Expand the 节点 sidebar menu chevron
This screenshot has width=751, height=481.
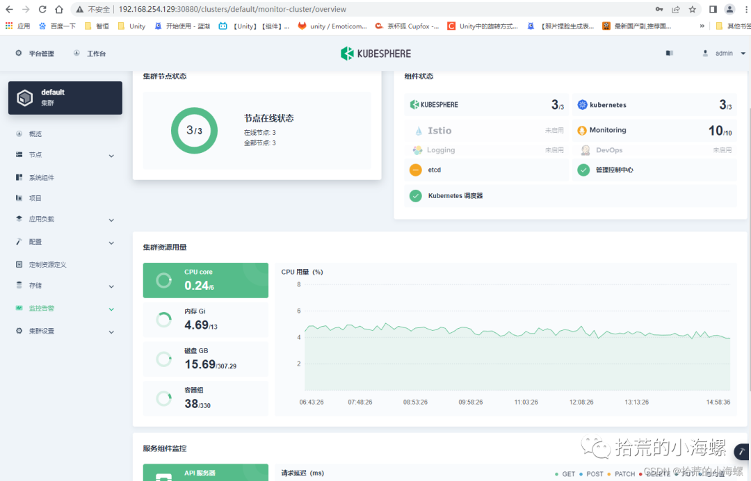111,156
